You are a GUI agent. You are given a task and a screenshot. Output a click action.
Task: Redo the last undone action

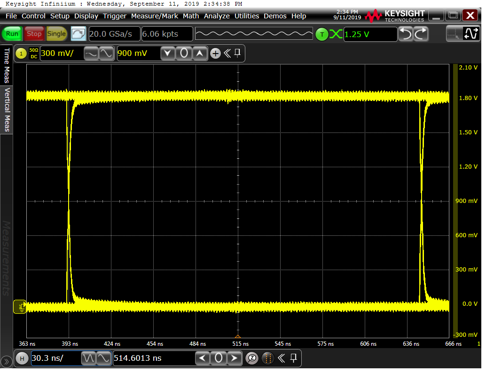420,33
